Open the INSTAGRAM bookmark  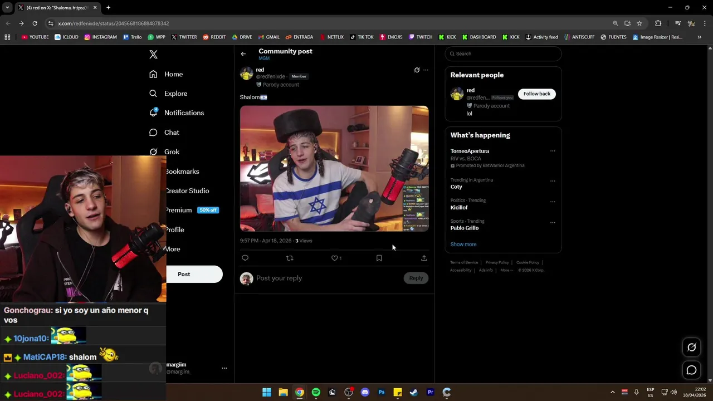(x=101, y=37)
